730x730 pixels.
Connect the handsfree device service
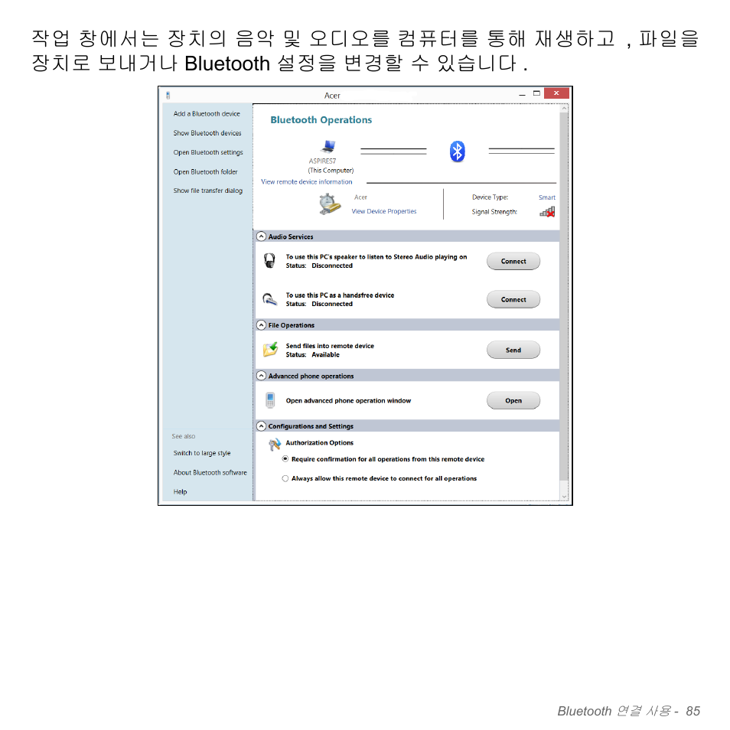513,299
